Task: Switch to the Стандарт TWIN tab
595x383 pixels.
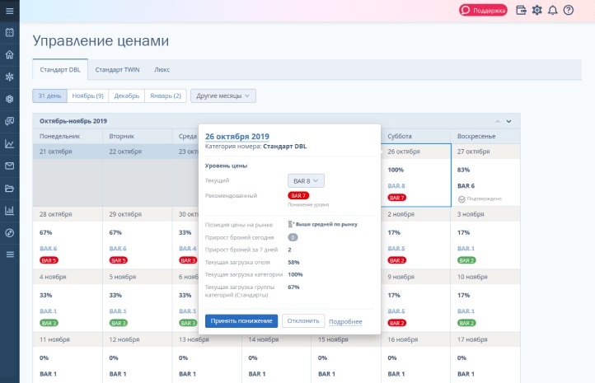Action: point(117,70)
